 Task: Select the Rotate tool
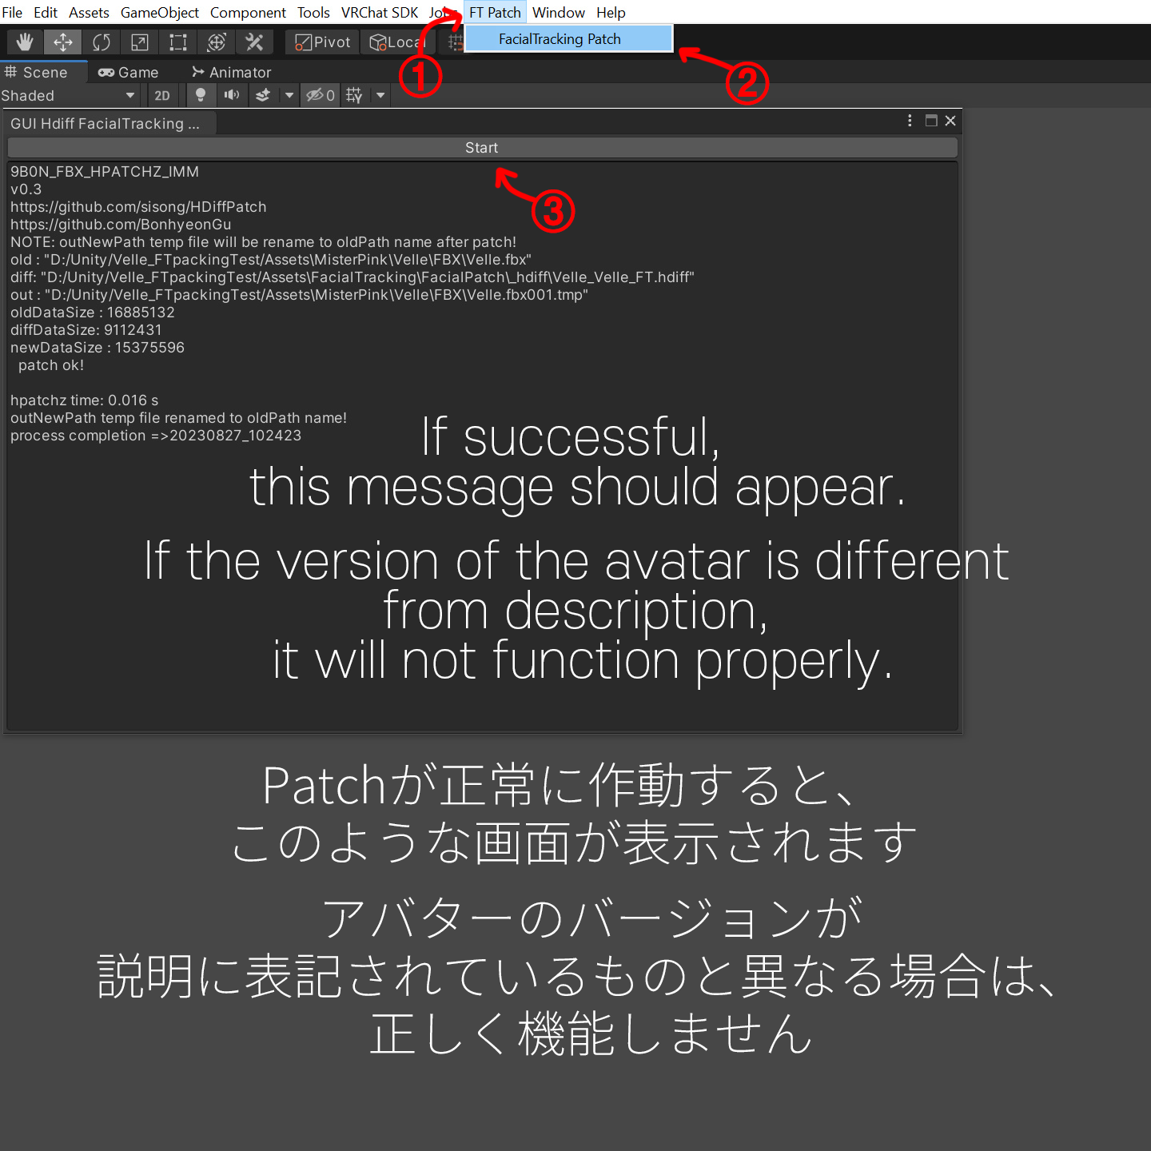coord(101,42)
